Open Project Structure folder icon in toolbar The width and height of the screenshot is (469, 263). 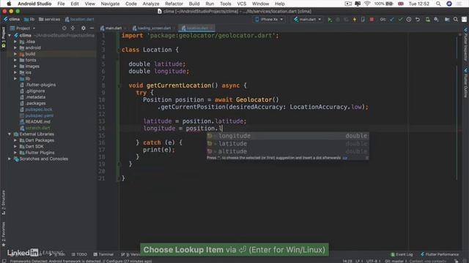coord(447,20)
